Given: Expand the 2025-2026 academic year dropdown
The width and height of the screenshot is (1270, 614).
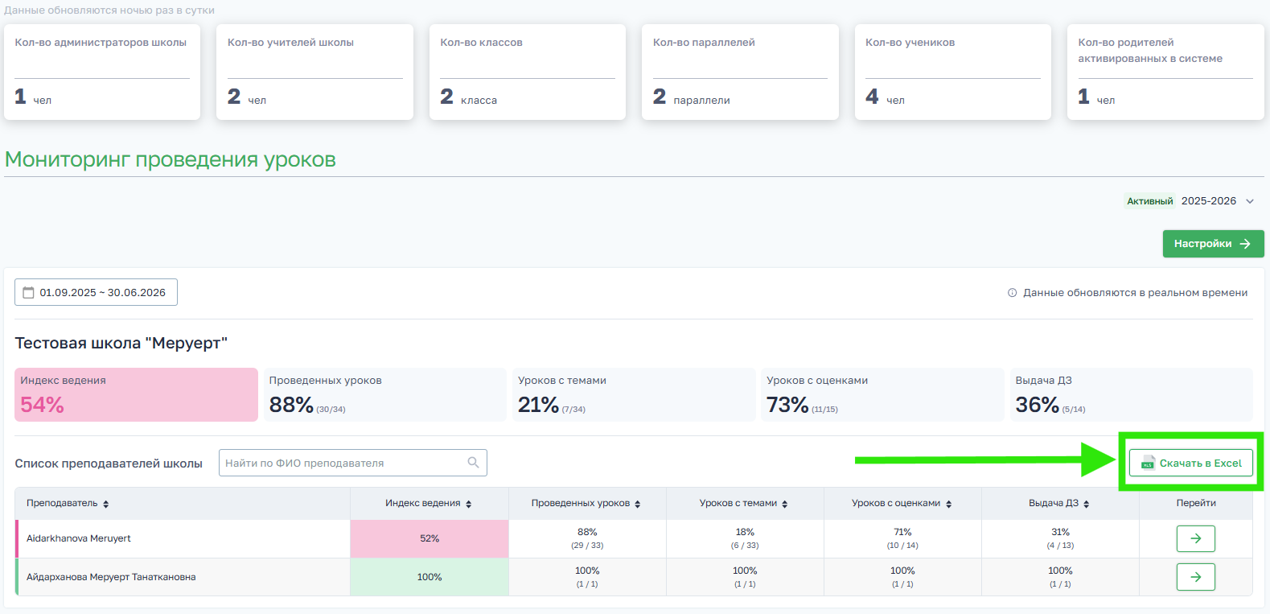Looking at the screenshot, I should point(1249,201).
